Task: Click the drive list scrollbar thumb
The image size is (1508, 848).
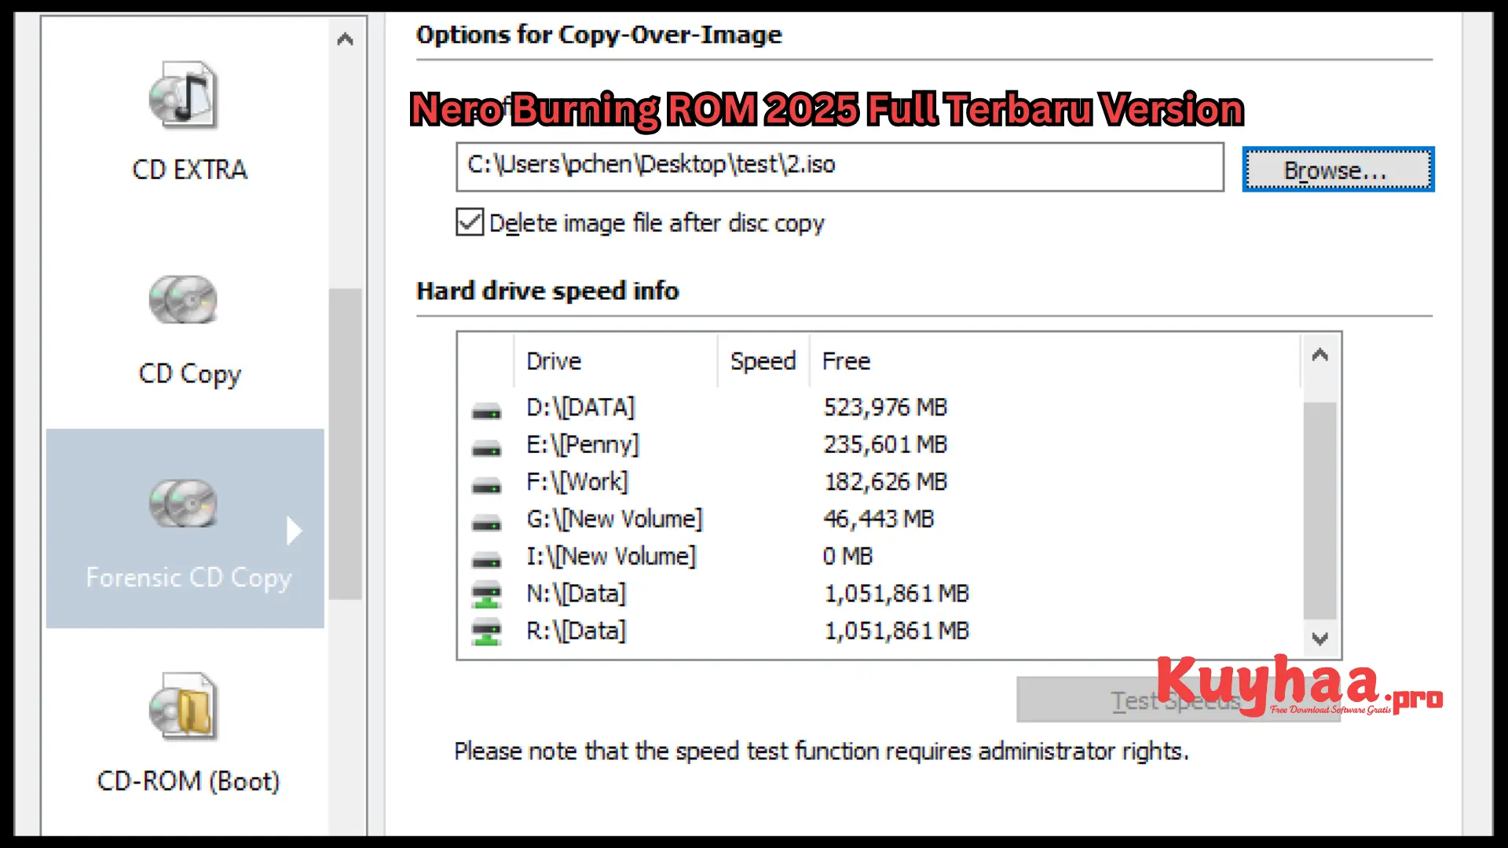Action: coord(1320,510)
